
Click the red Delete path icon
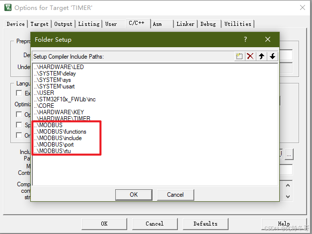(x=250, y=56)
